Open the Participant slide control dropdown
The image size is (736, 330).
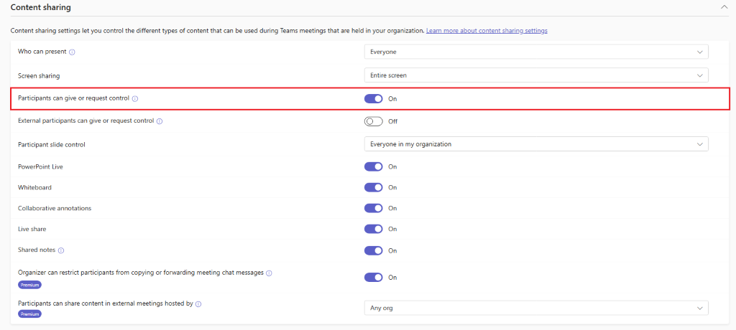coord(536,144)
